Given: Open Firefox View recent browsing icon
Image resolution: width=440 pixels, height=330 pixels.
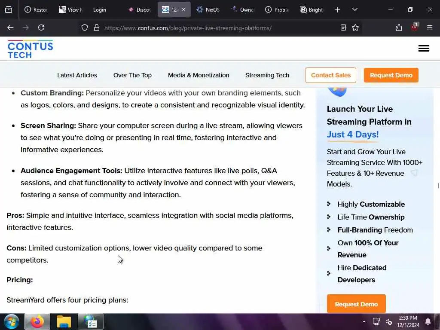Looking at the screenshot, I should [x=9, y=10].
